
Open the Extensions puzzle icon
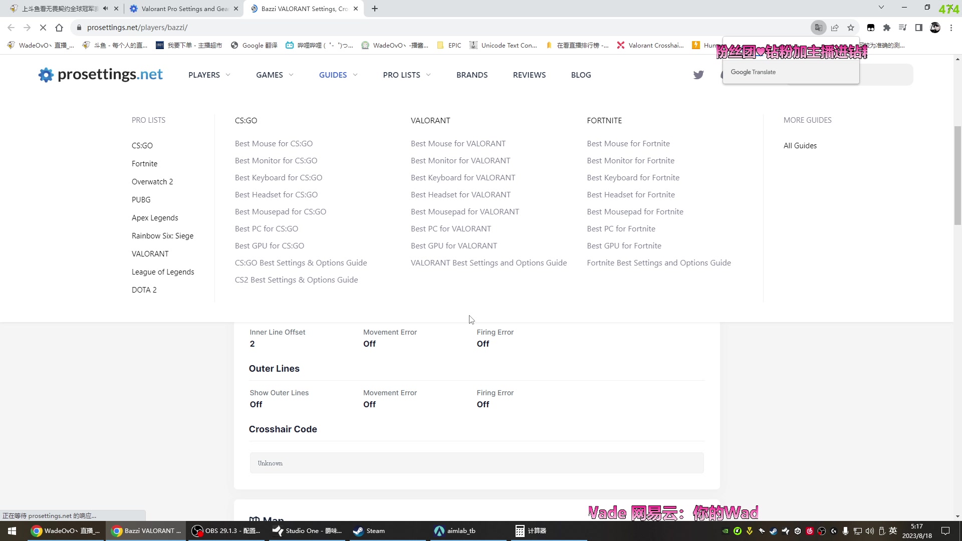[887, 28]
